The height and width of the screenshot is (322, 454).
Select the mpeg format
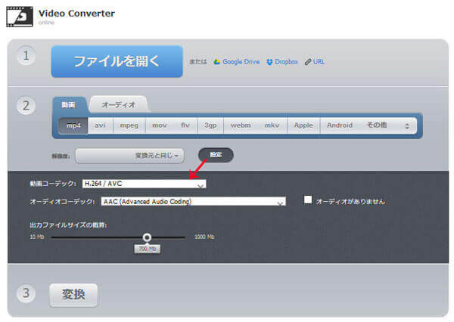(129, 125)
